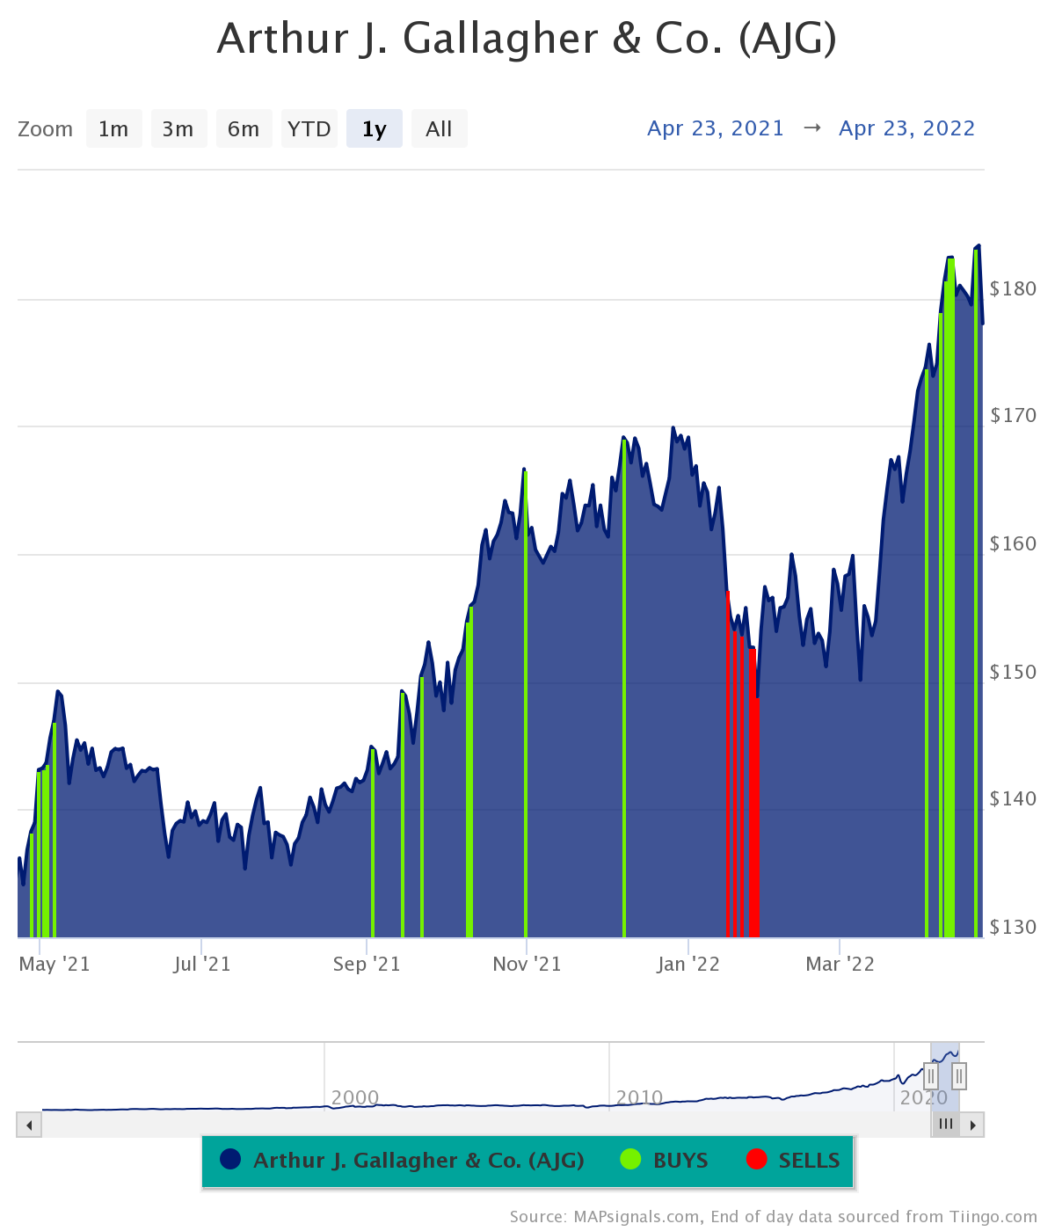Click the red SELLS legend dot

pyautogui.click(x=756, y=1160)
